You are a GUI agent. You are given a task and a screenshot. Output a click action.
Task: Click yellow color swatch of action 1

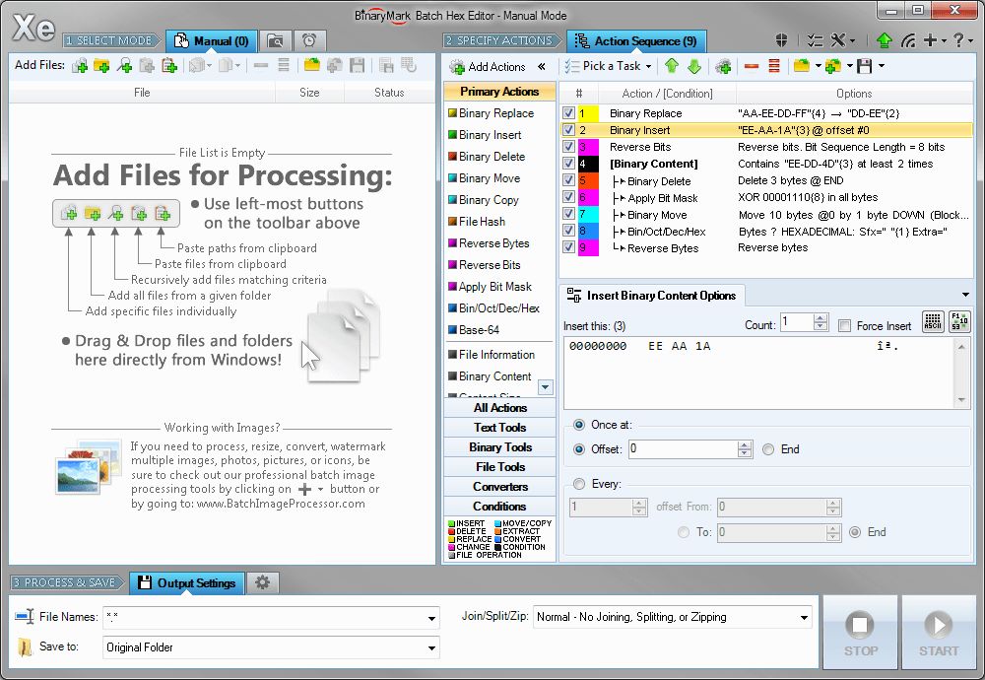(588, 113)
